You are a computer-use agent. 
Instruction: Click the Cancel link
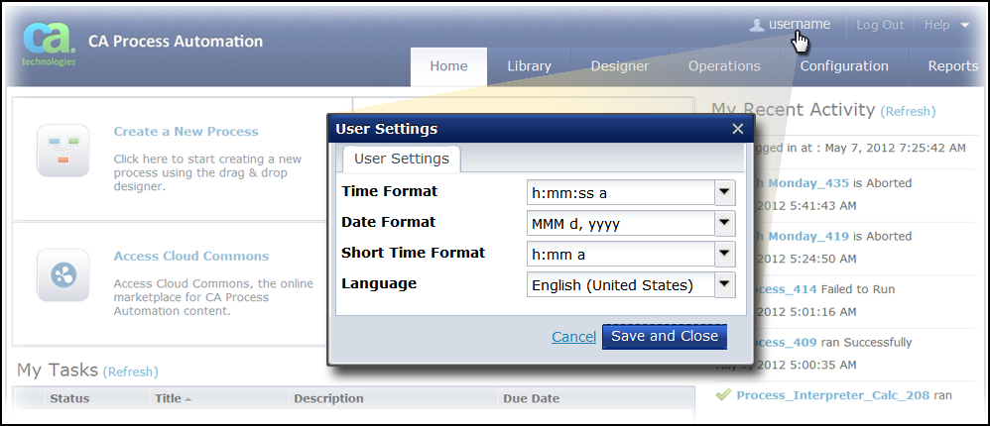click(573, 337)
